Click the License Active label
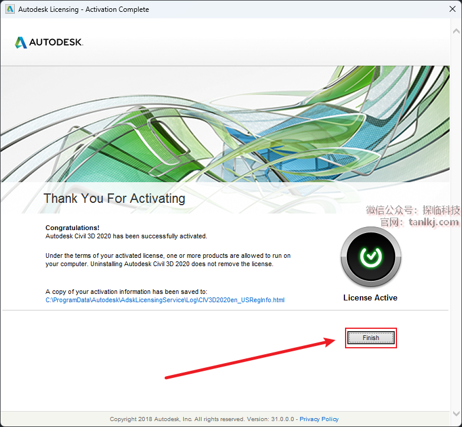This screenshot has height=427, width=462. pos(370,297)
